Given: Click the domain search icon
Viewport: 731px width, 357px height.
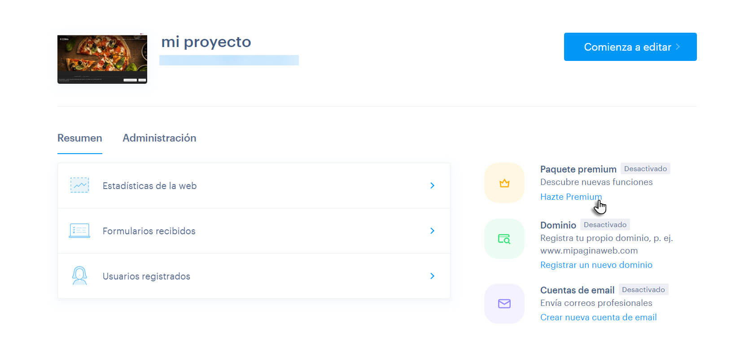Looking at the screenshot, I should coord(504,239).
